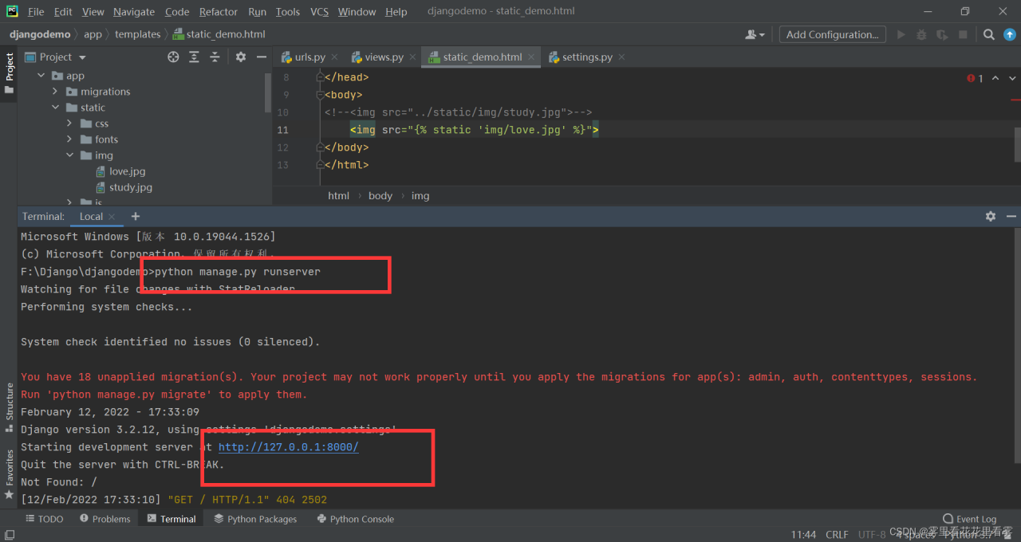Viewport: 1021px width, 542px height.
Task: Open the http://127.0.0.1:8000/ link
Action: click(x=288, y=447)
